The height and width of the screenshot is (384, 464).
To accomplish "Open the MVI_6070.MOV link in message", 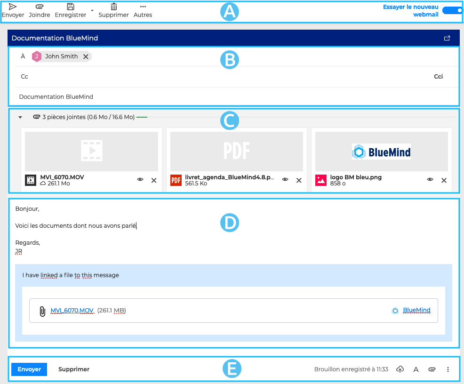I will coord(72,311).
